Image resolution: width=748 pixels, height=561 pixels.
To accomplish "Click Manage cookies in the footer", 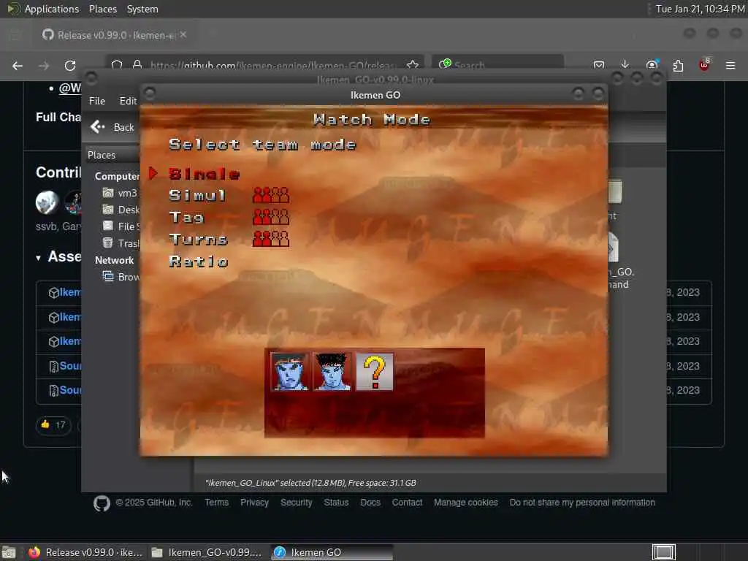I will pos(465,503).
